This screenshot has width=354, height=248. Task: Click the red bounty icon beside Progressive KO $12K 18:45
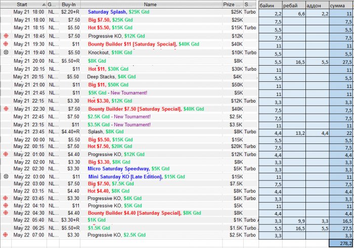pyautogui.click(x=6, y=36)
